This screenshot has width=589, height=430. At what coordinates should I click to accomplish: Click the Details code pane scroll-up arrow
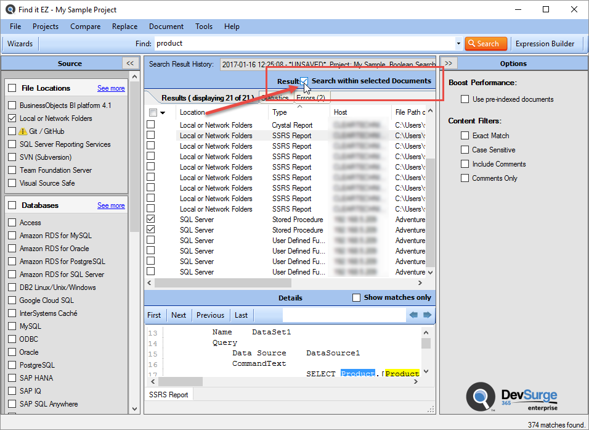pos(426,332)
